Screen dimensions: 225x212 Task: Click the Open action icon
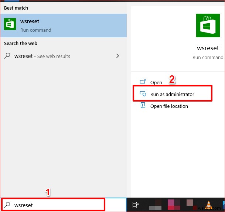click(143, 82)
